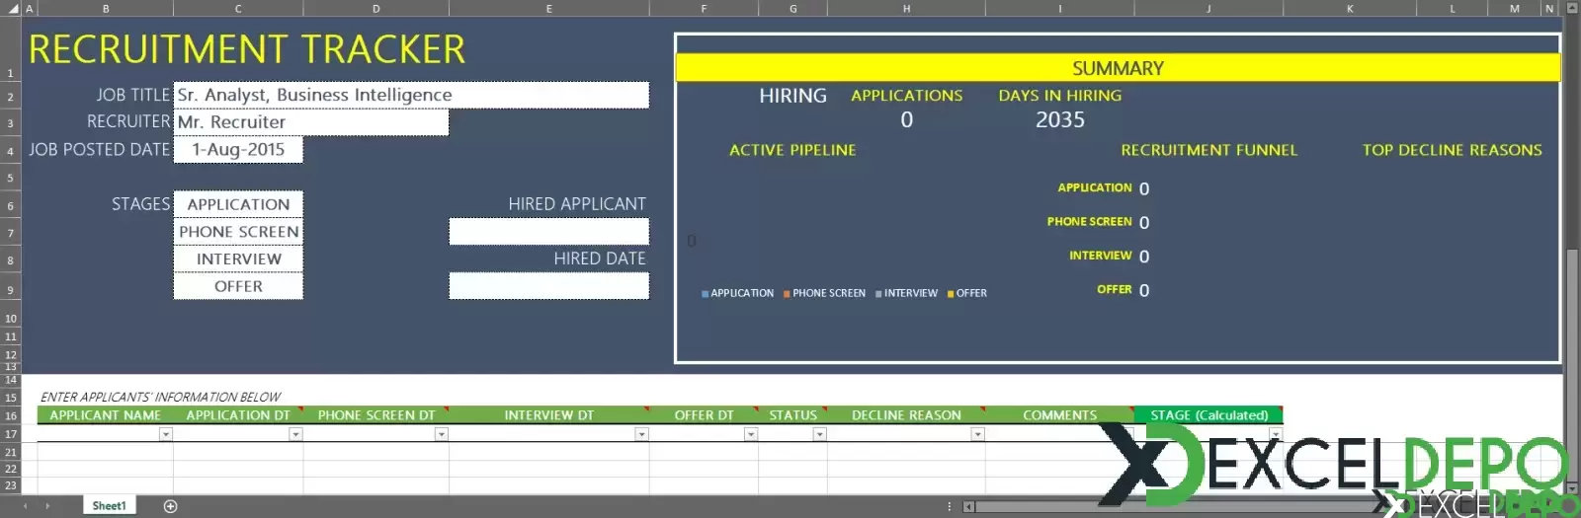The height and width of the screenshot is (518, 1581).
Task: Click ENTER APPLICANTS' INFORMATION BELOW text
Action: [x=160, y=397]
